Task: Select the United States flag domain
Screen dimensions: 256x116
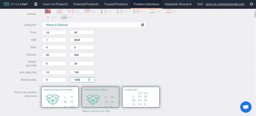Action: coord(48,11)
